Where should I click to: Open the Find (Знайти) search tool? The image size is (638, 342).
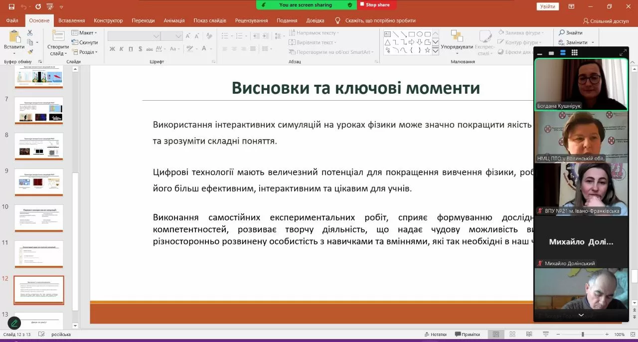click(x=570, y=33)
